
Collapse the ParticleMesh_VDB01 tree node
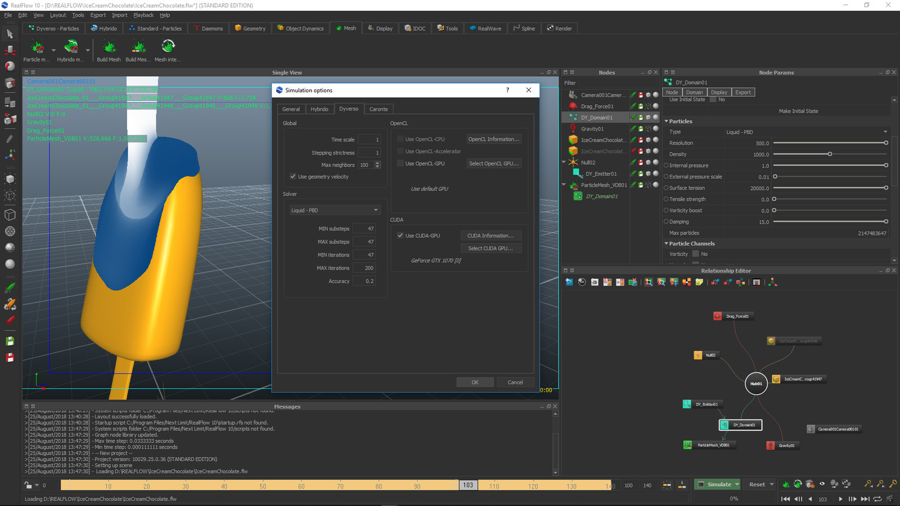(564, 185)
